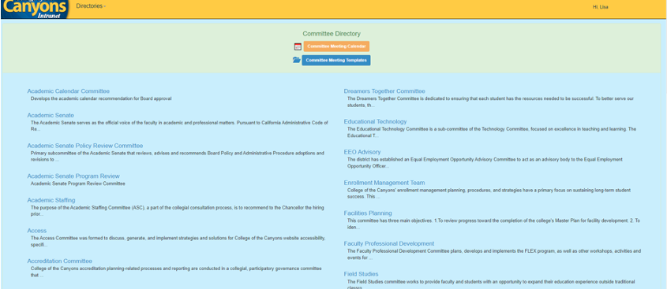Open the EEO Advisory link

pos(362,152)
